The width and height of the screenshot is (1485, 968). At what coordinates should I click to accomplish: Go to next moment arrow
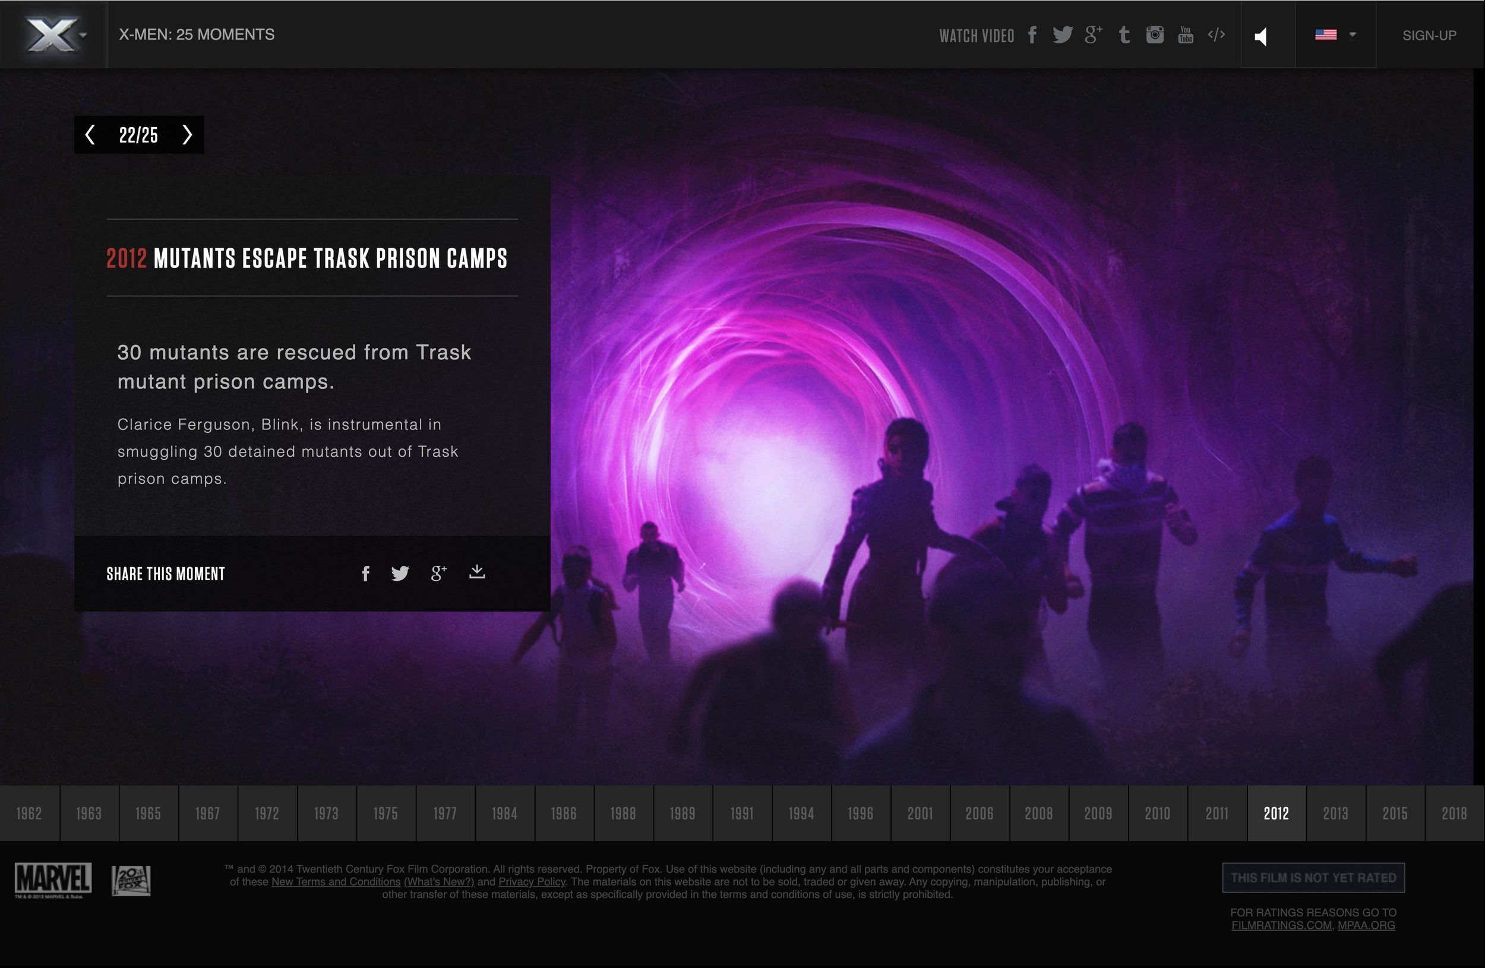point(187,135)
